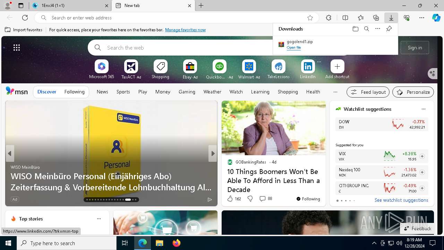Open the TakeLessons shortcut
This screenshot has height=250, width=444.
point(279,69)
